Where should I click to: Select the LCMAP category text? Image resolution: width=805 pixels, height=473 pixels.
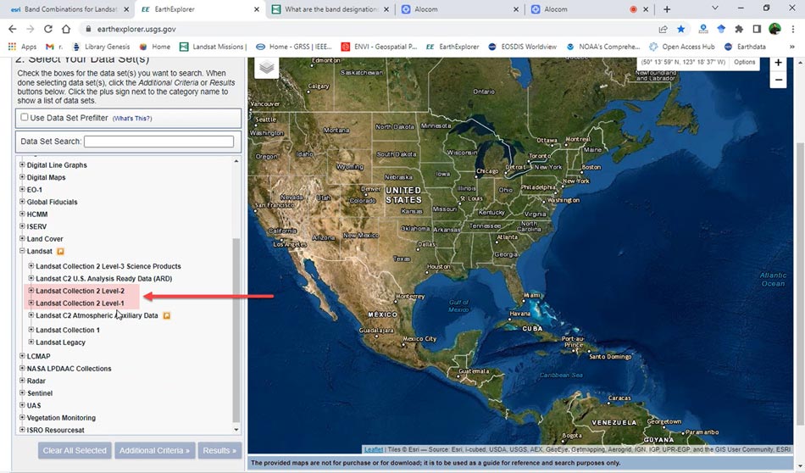[38, 356]
